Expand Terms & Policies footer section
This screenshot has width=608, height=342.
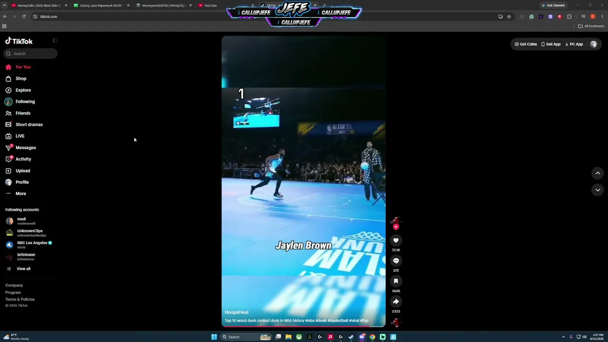(x=20, y=299)
